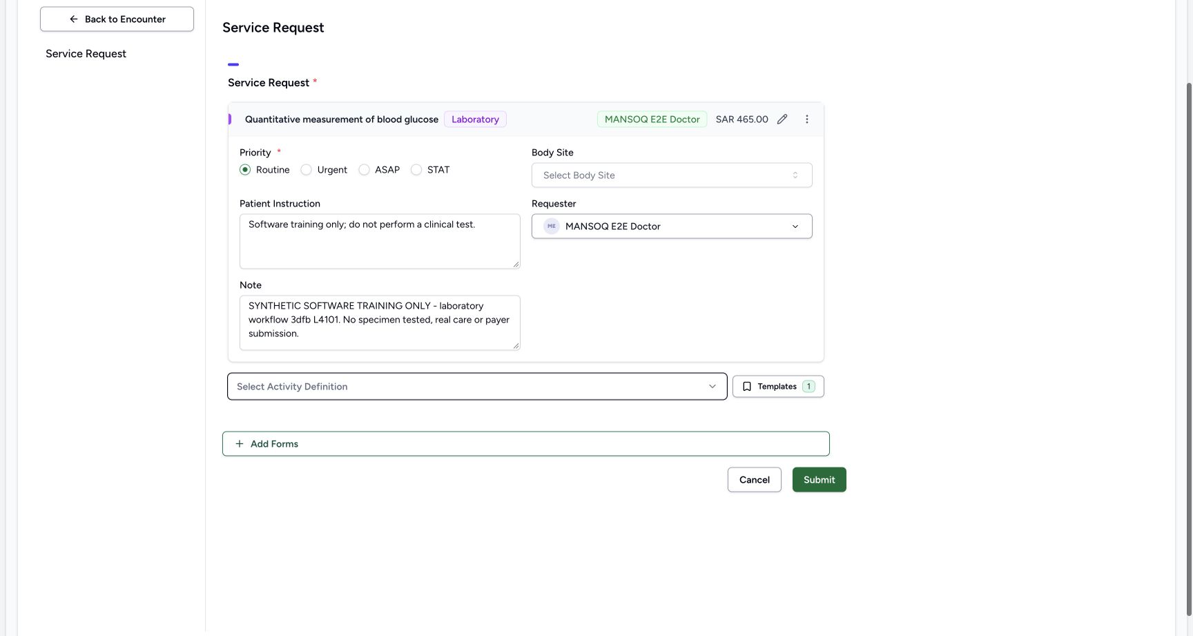Click into the Patient Instruction text area

click(x=380, y=241)
